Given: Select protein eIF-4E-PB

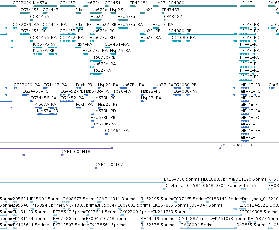Looking at the screenshot, I should click(x=250, y=85).
